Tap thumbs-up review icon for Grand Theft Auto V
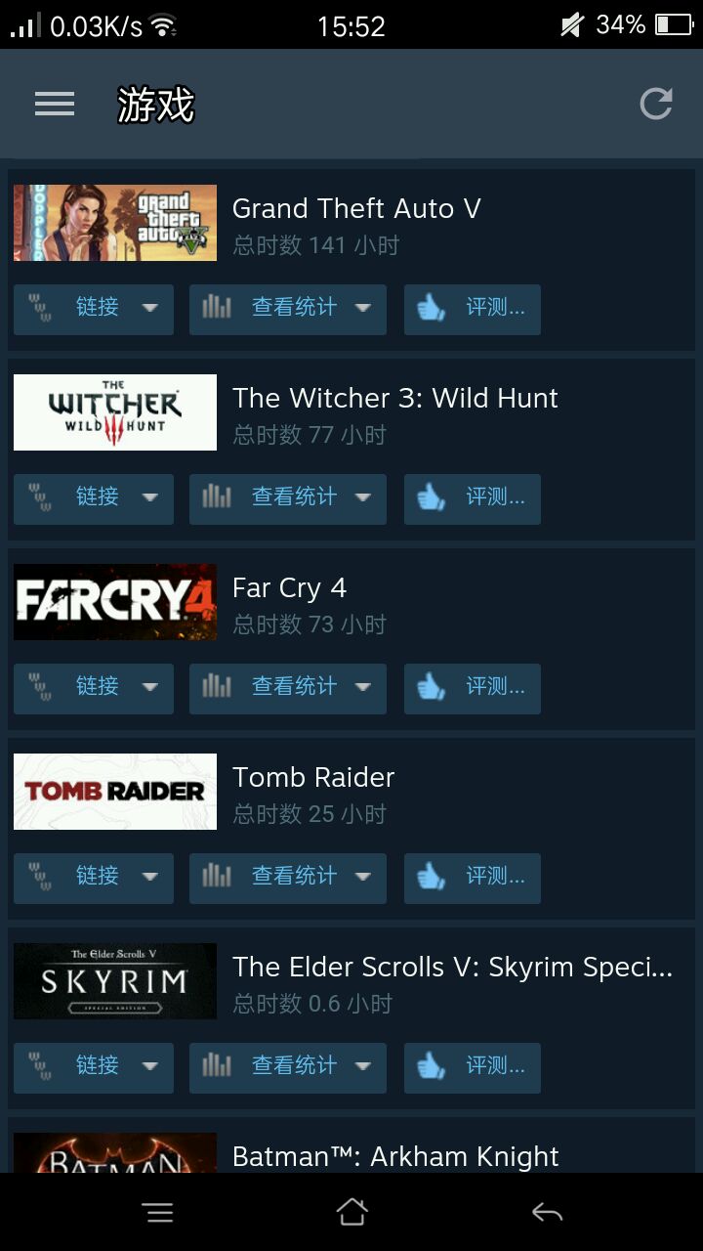This screenshot has width=703, height=1251. coord(431,309)
